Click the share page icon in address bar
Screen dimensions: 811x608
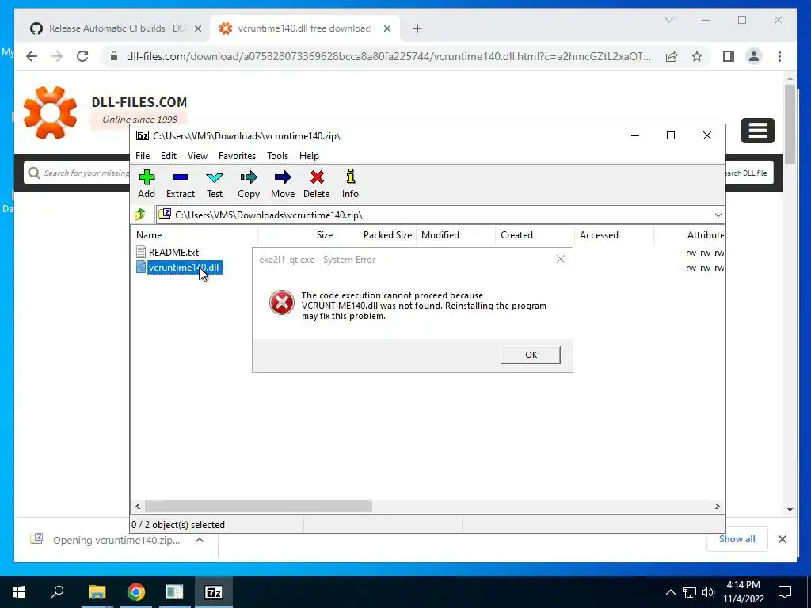click(672, 56)
